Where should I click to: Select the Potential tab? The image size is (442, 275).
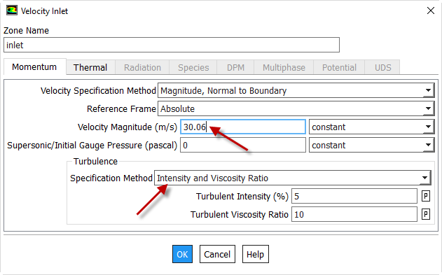click(339, 68)
